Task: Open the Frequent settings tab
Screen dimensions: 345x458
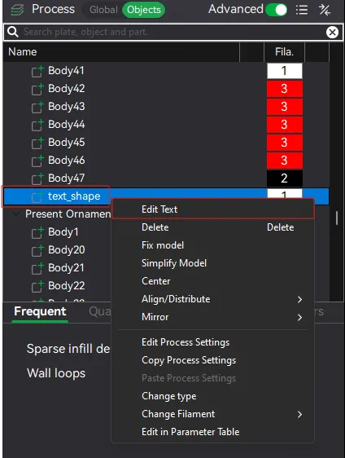Action: coord(40,311)
